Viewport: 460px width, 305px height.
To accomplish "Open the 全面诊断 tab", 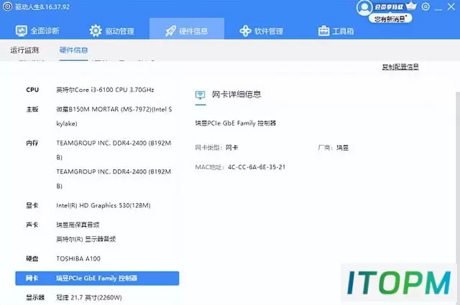I will [x=37, y=30].
